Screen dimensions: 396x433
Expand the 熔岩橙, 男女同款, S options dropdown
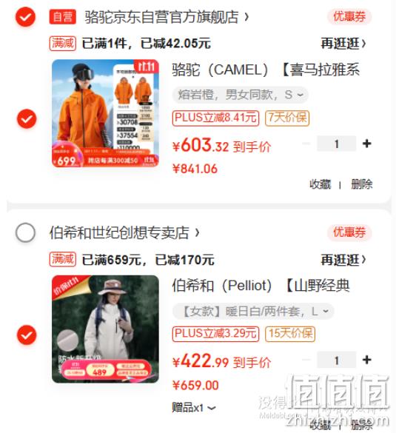click(240, 95)
